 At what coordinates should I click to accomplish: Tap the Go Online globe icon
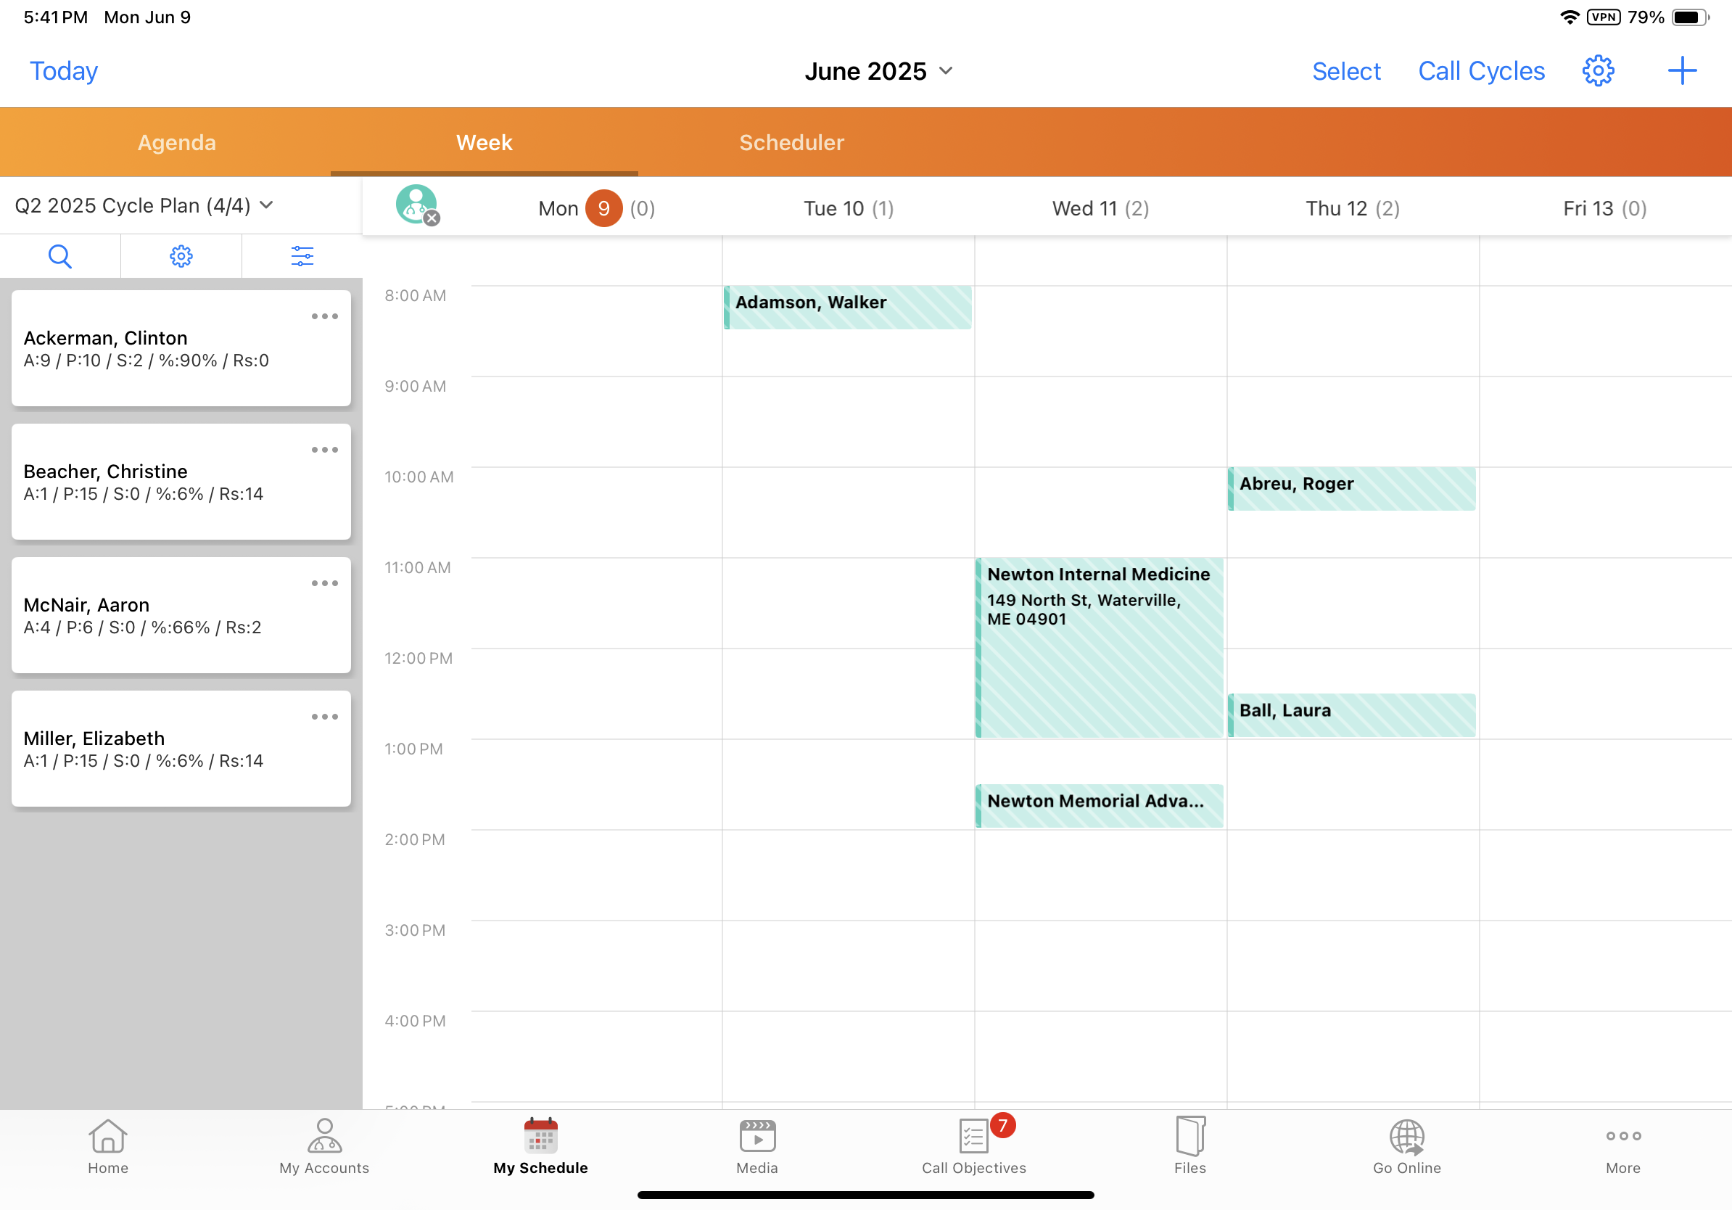tap(1406, 1145)
